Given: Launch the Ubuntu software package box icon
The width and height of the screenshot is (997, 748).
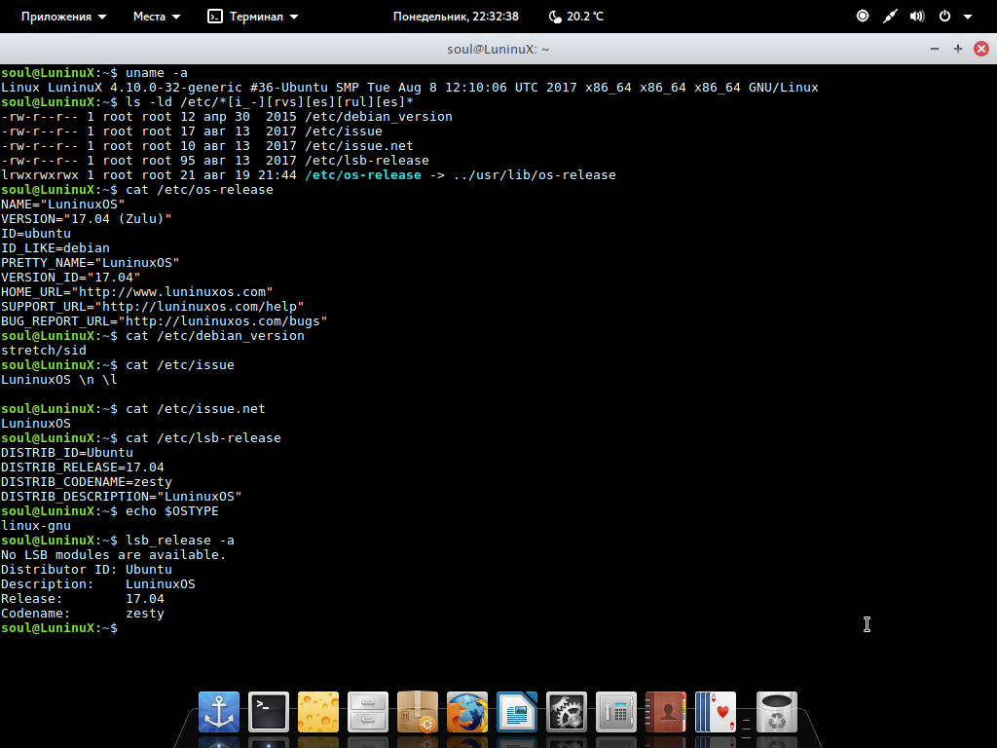Looking at the screenshot, I should 417,712.
